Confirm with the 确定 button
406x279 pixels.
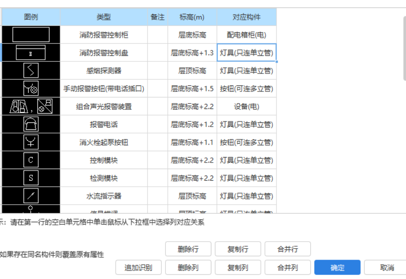pos(338,267)
